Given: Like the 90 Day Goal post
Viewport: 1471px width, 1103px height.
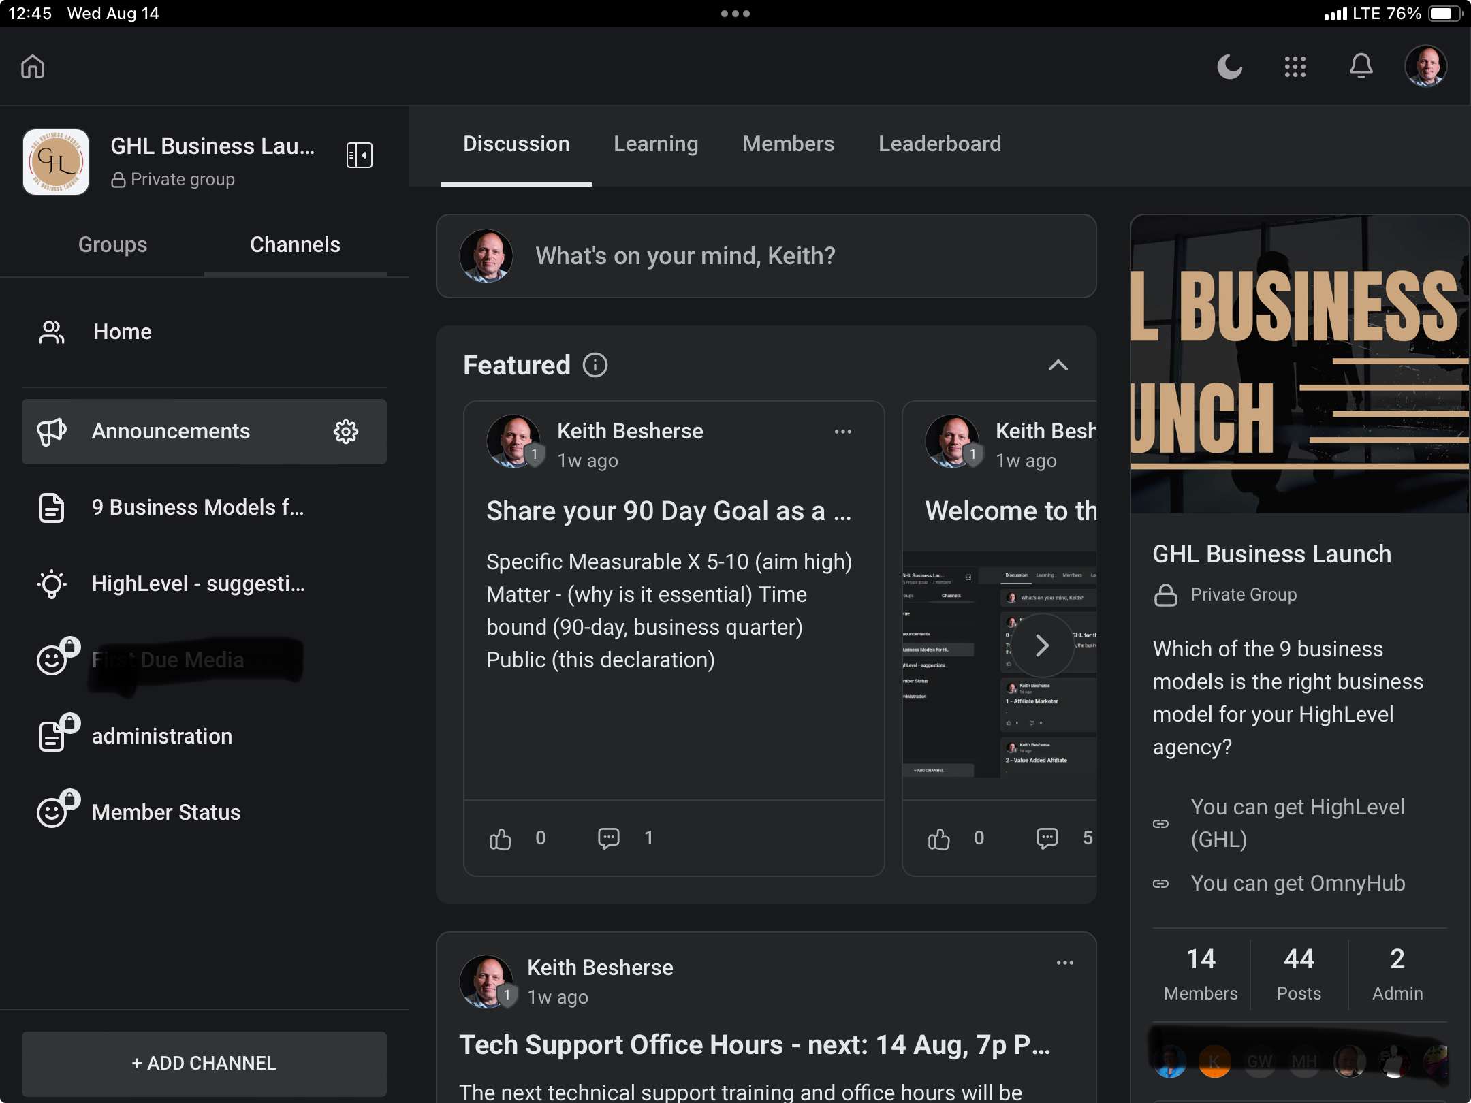Looking at the screenshot, I should point(501,838).
